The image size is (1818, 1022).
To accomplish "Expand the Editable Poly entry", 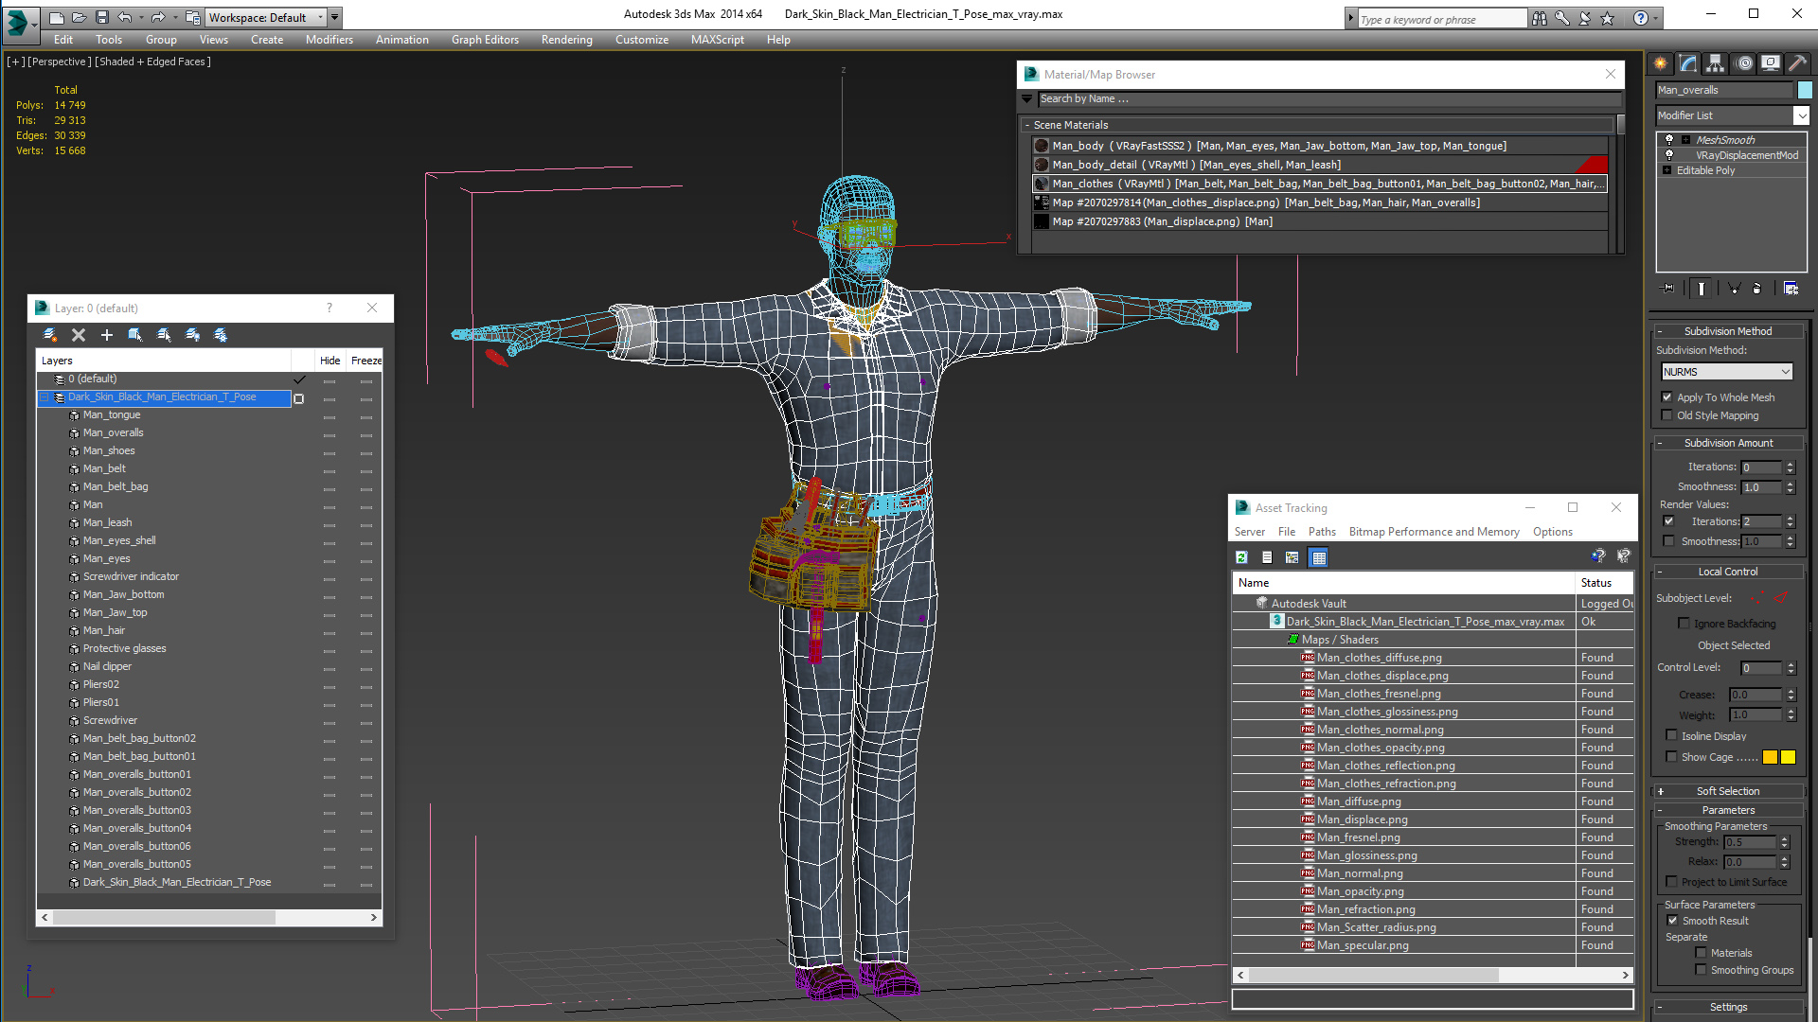I will click(x=1666, y=170).
